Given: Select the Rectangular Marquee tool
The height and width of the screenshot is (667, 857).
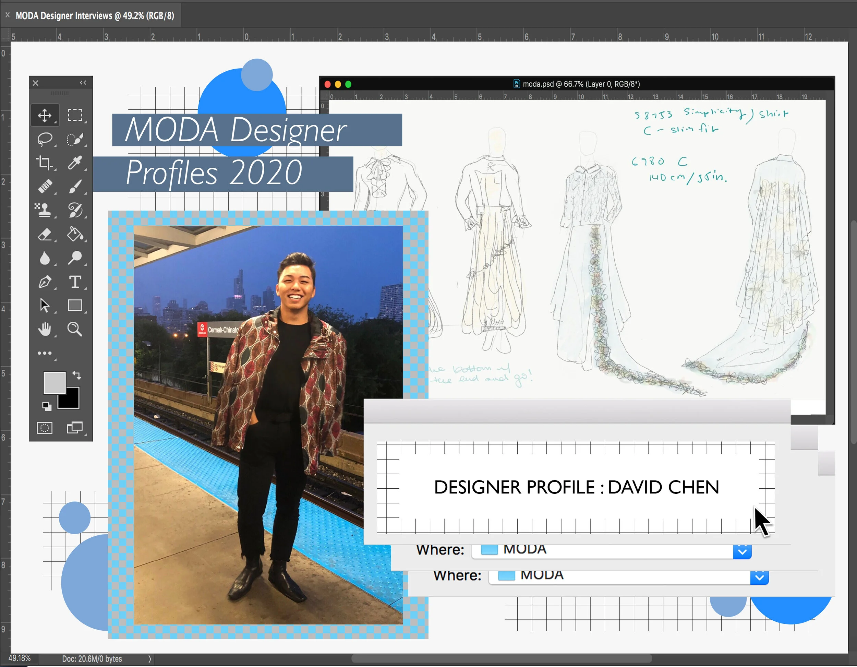Looking at the screenshot, I should (74, 115).
